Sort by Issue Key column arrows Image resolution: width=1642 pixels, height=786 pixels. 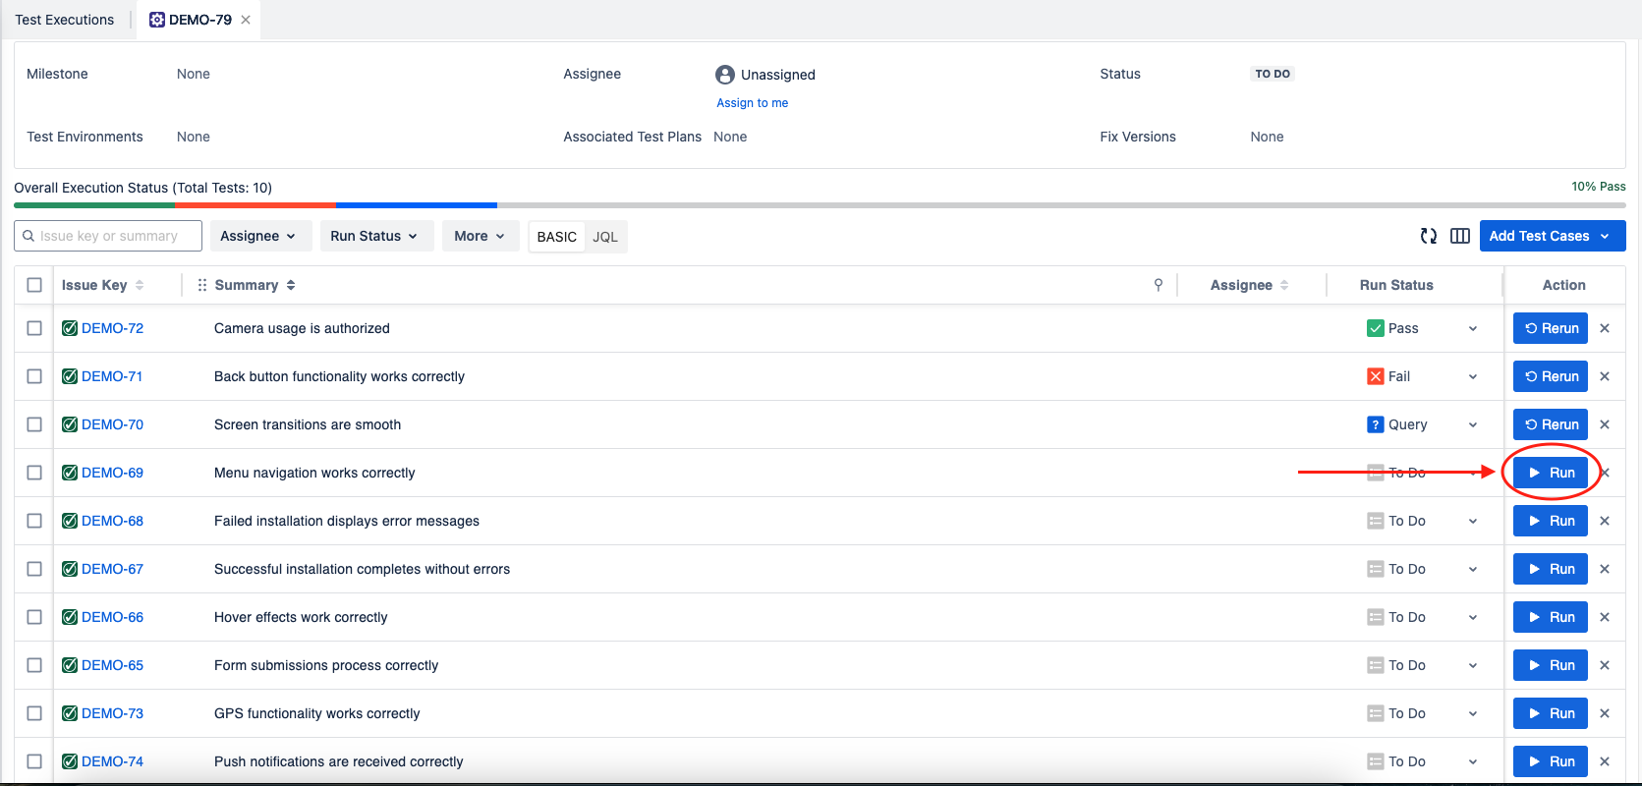(140, 285)
